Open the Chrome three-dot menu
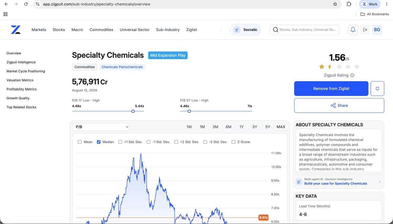Screen dimensions: 393x224 tap(387, 4)
